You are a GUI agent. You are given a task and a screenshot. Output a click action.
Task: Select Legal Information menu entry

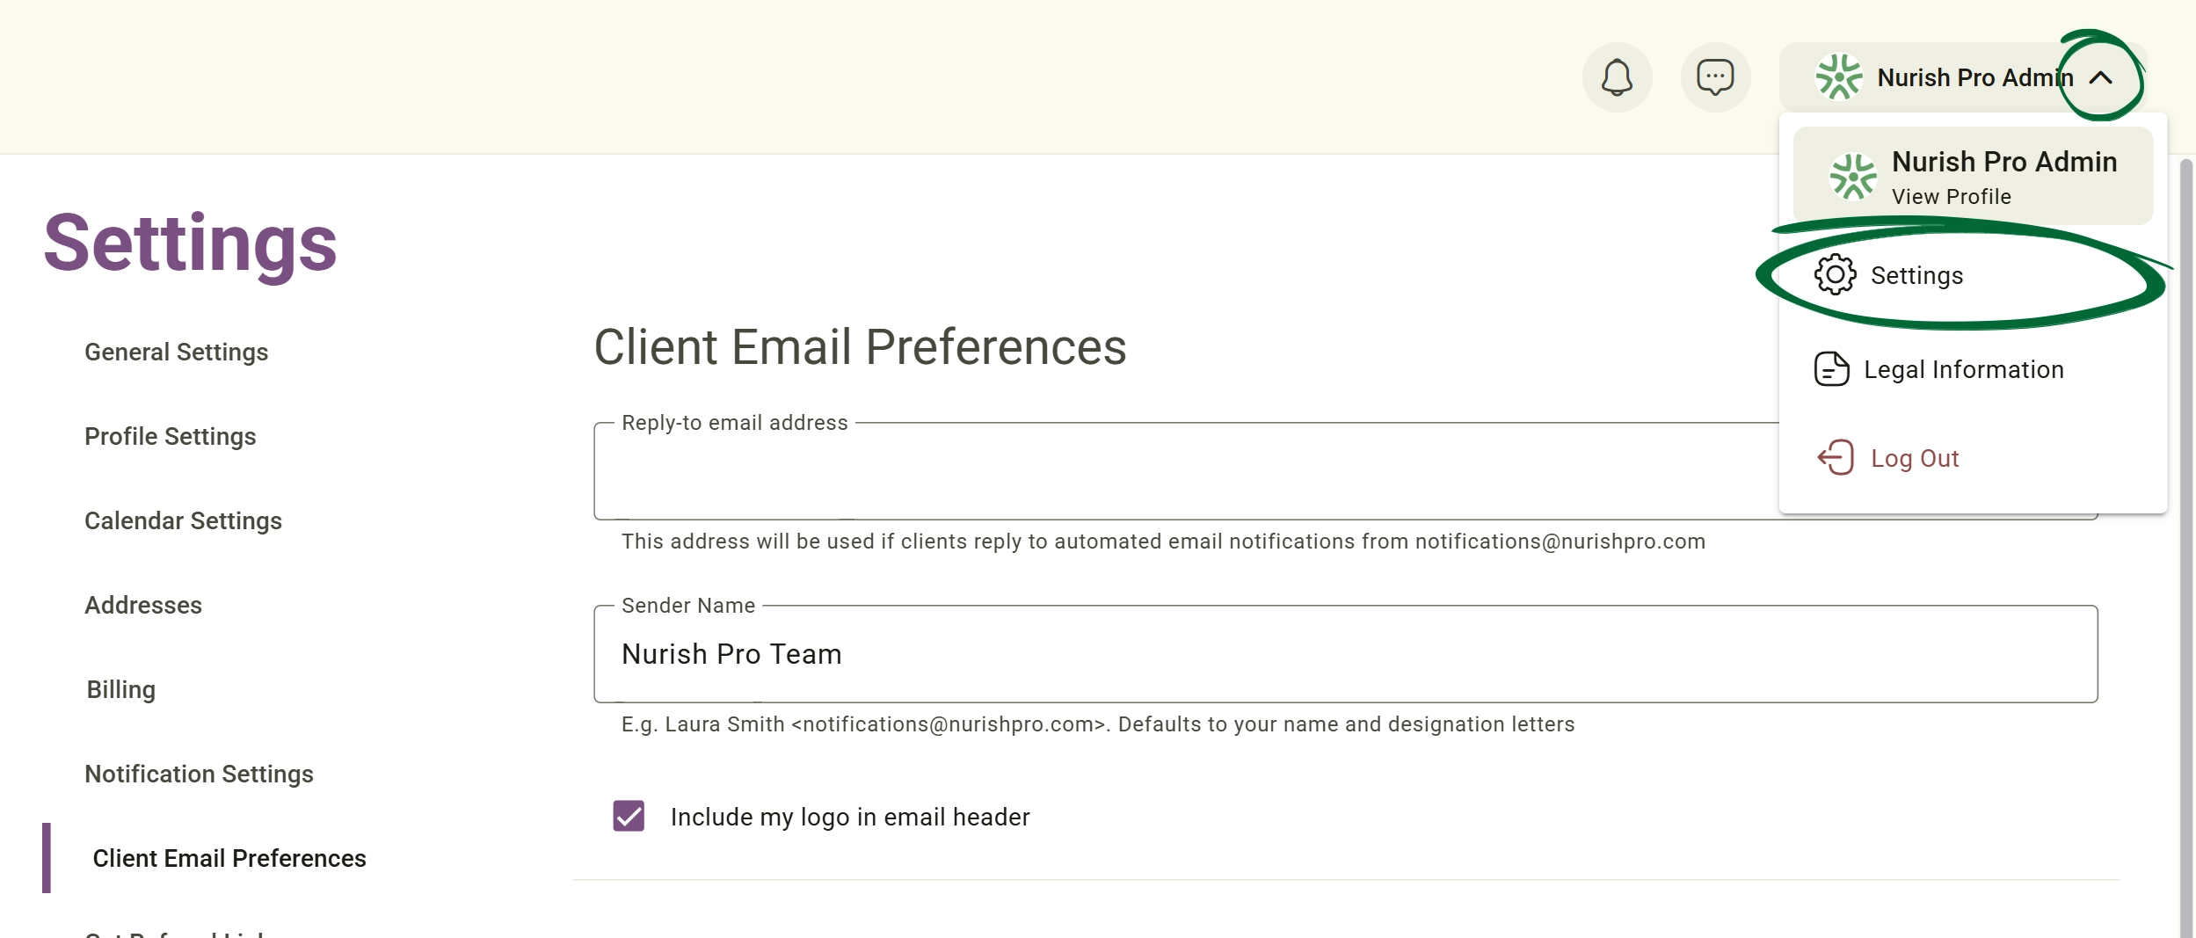click(x=1973, y=369)
